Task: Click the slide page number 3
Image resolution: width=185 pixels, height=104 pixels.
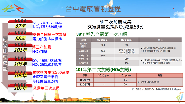Action: pos(173,10)
